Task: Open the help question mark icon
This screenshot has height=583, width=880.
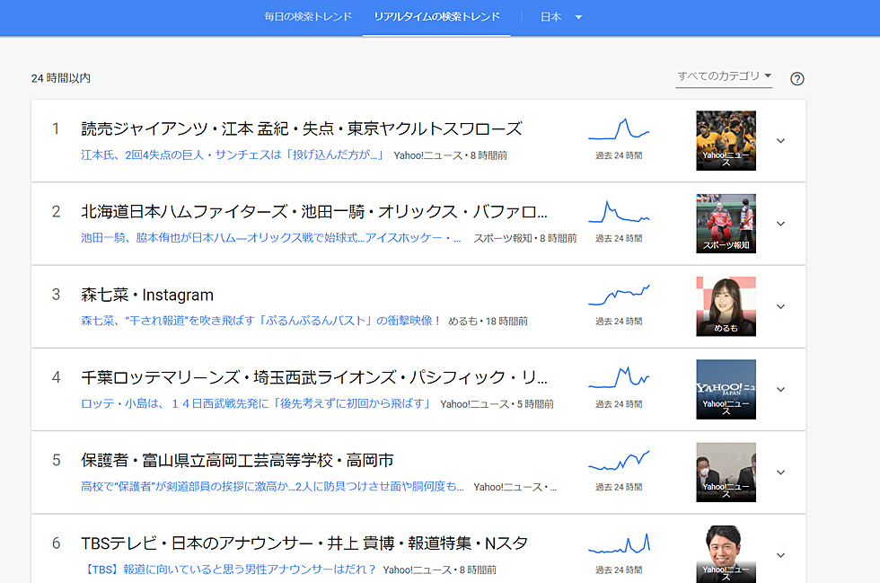Action: (797, 79)
